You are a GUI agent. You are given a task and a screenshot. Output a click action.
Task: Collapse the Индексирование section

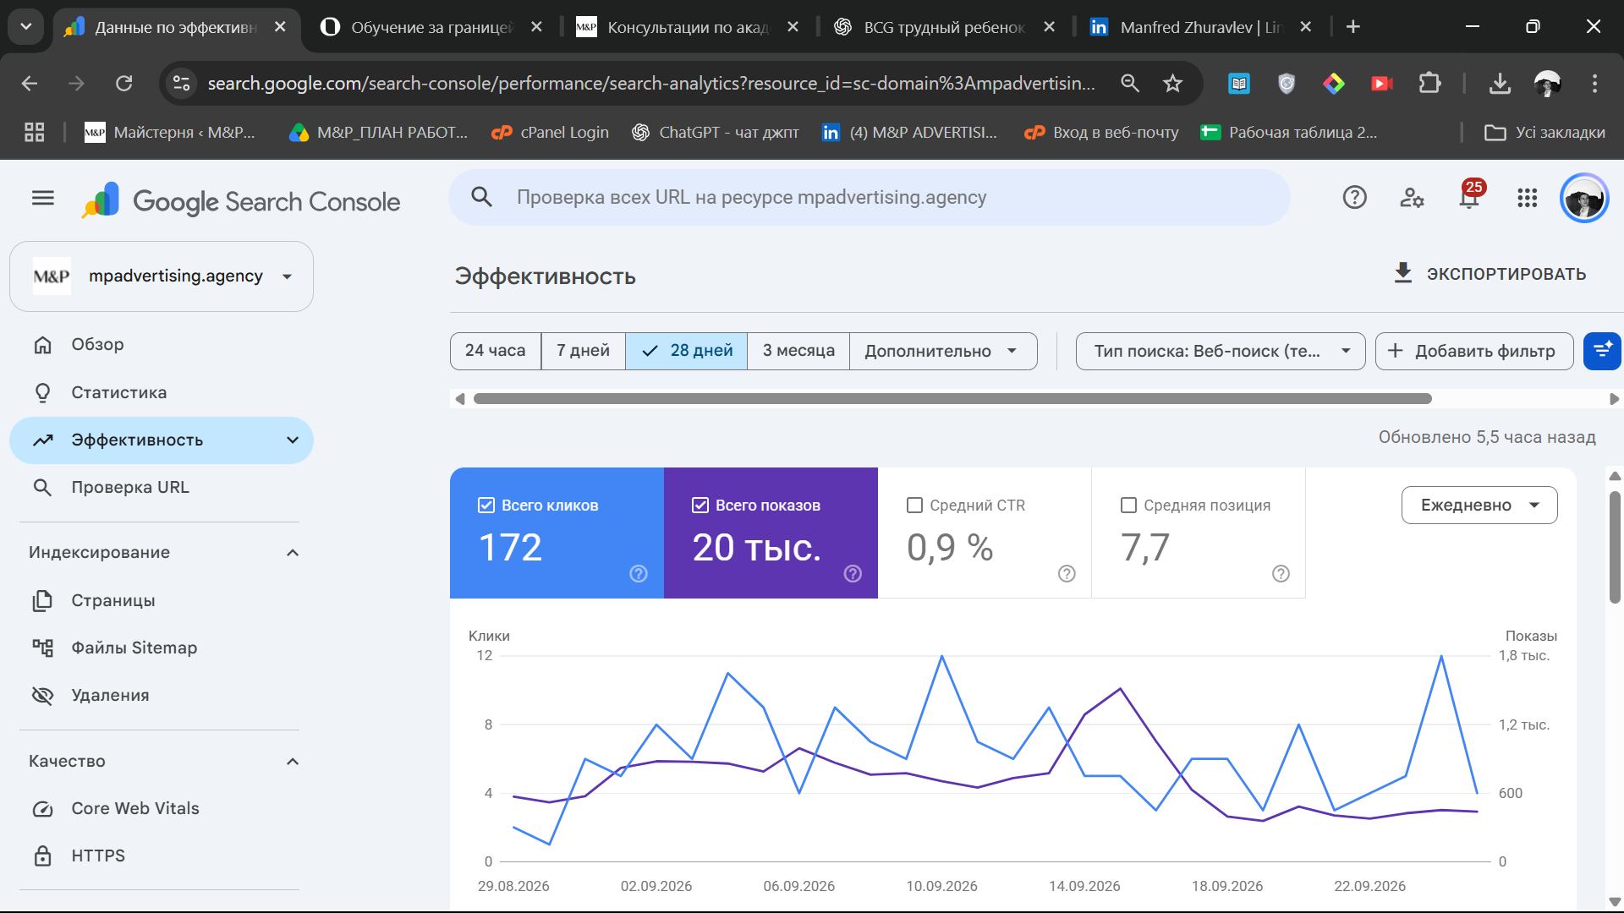pyautogui.click(x=293, y=553)
